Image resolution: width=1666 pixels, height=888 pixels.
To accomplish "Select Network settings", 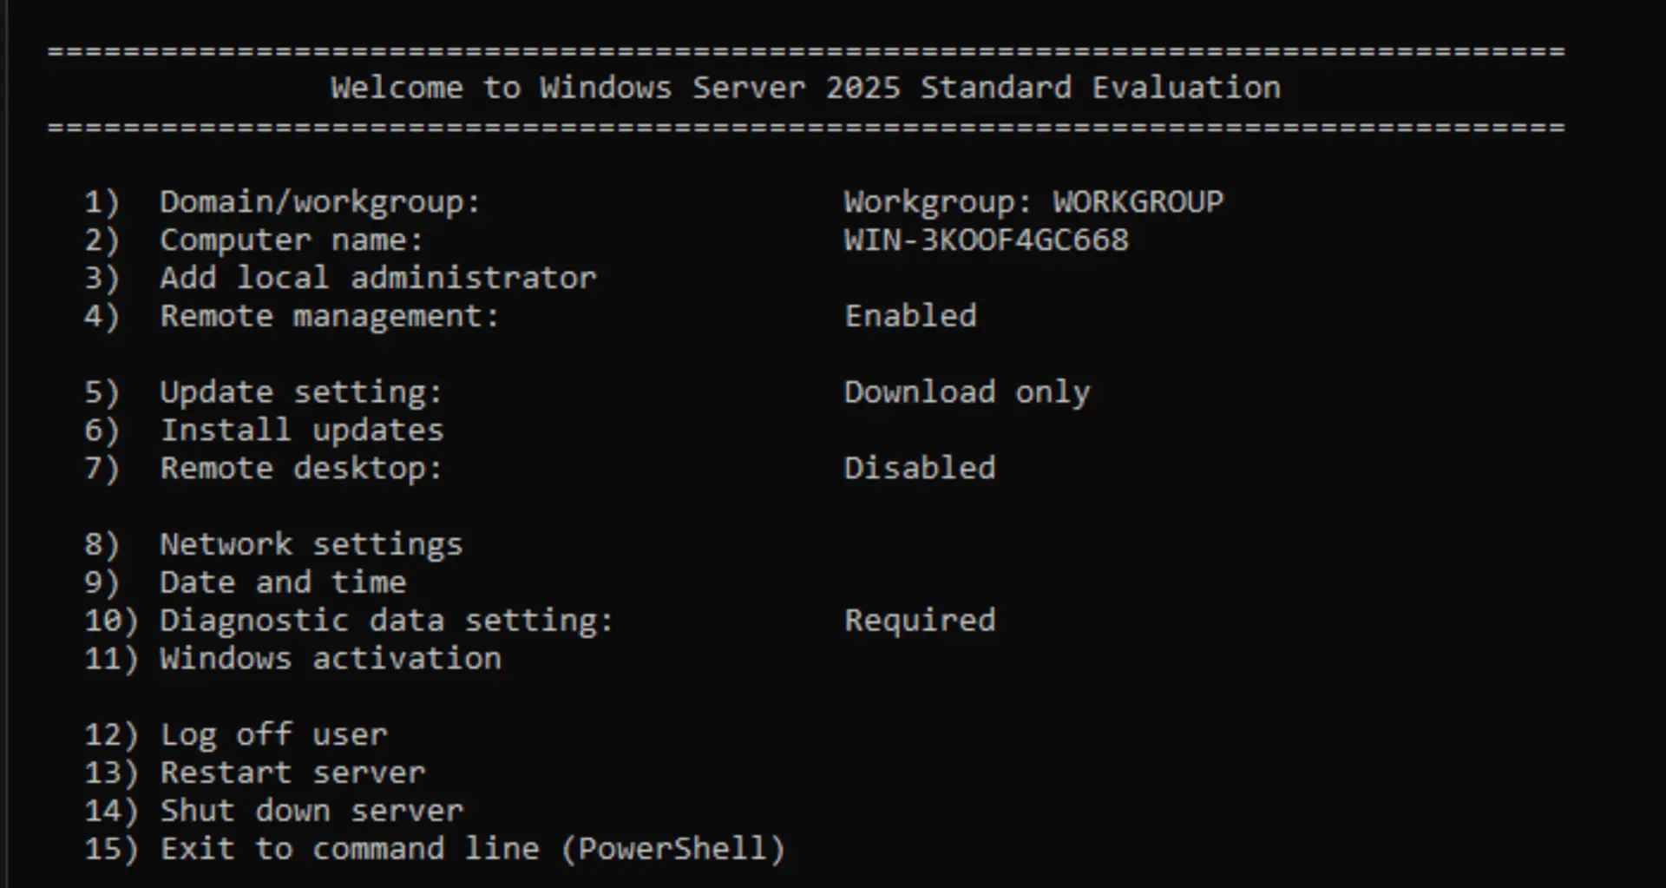I will (311, 544).
